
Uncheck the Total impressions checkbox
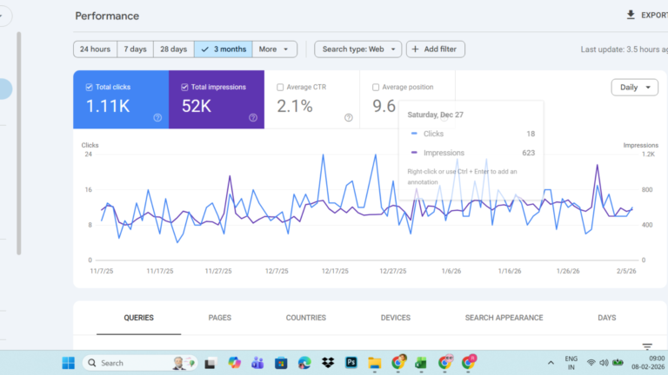click(185, 87)
